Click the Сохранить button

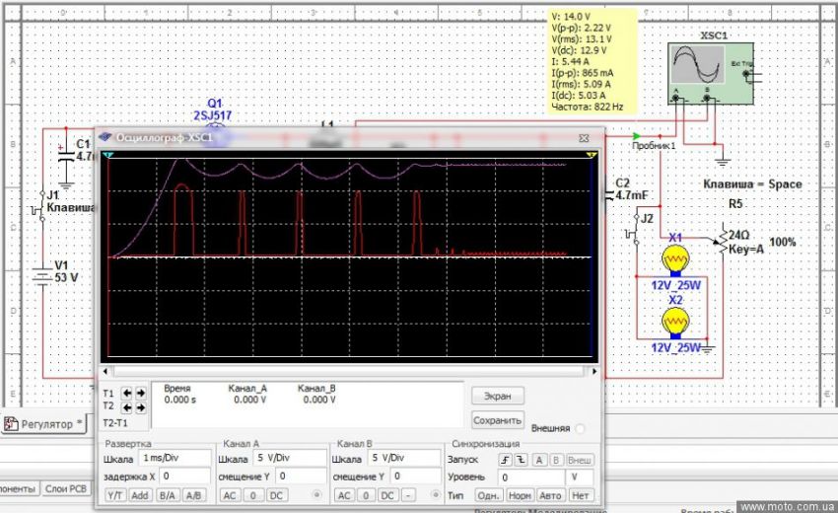click(497, 419)
